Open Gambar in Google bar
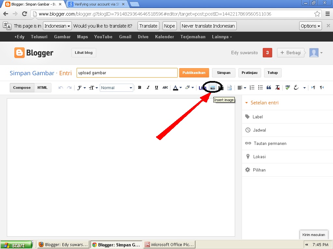The image size is (333, 249). (x=62, y=37)
